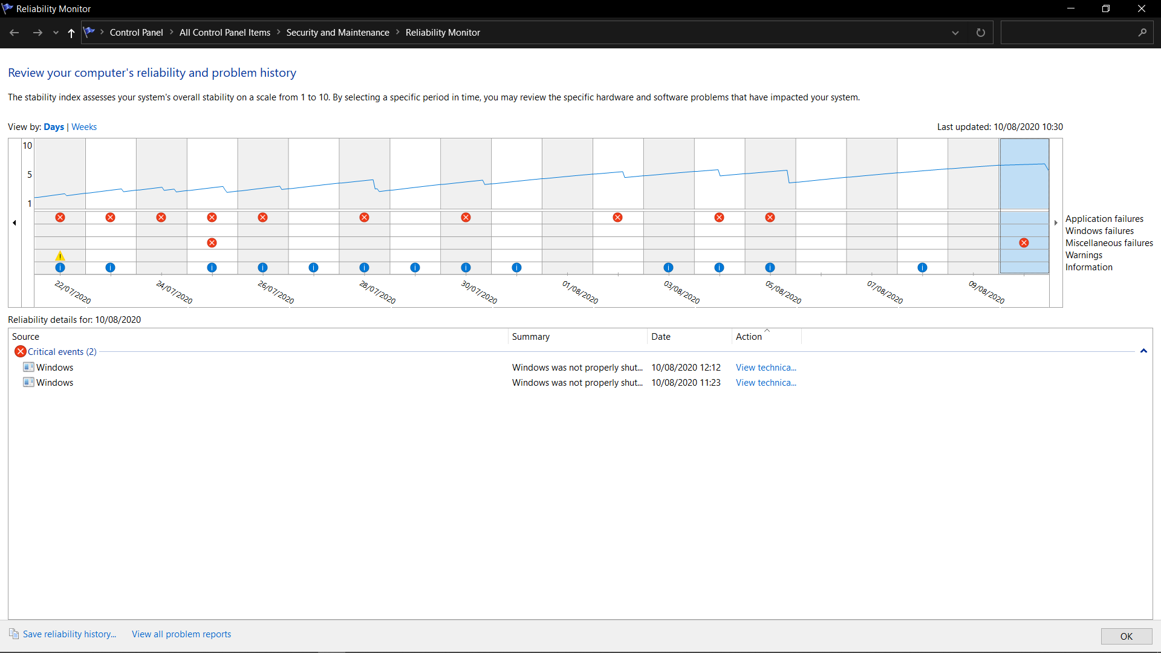Select the information marker on 29/07/2020
This screenshot has width=1161, height=653.
(415, 267)
